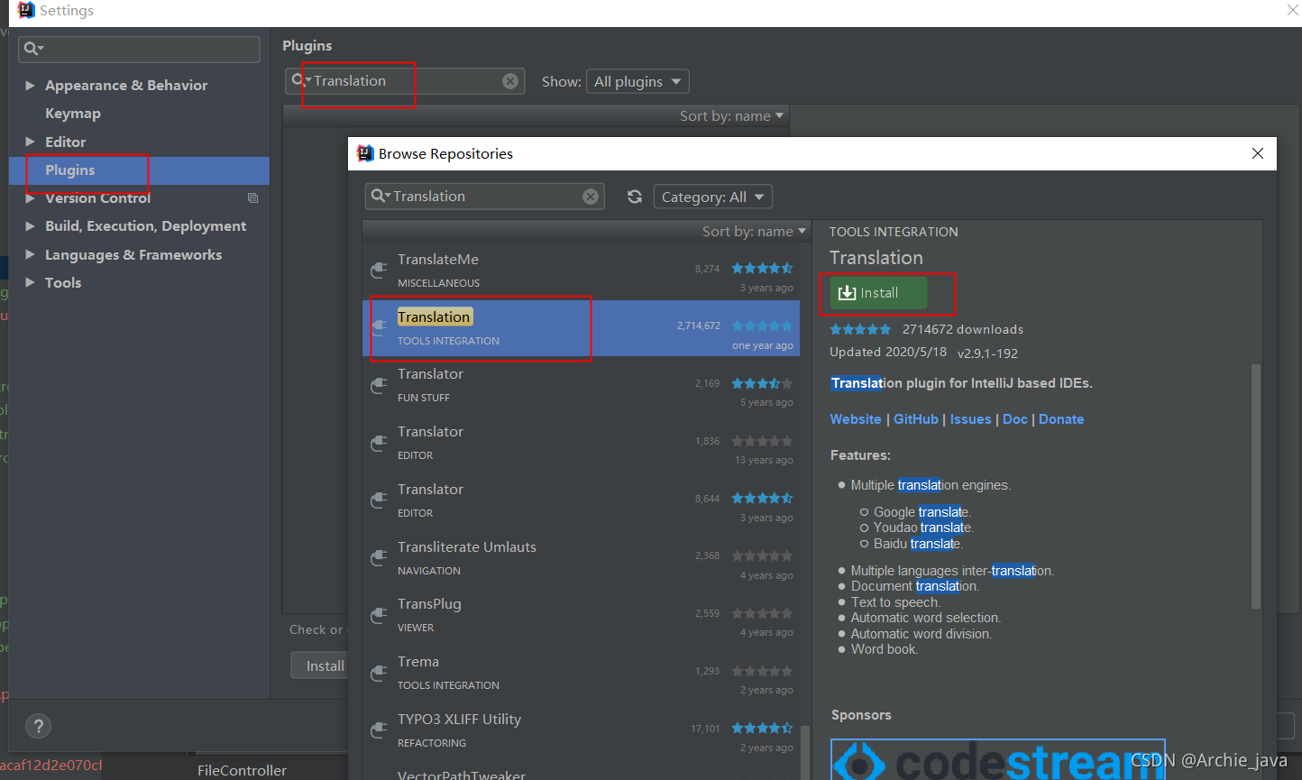This screenshot has width=1302, height=780.
Task: Open the plugin Doc link
Action: click(x=1015, y=419)
